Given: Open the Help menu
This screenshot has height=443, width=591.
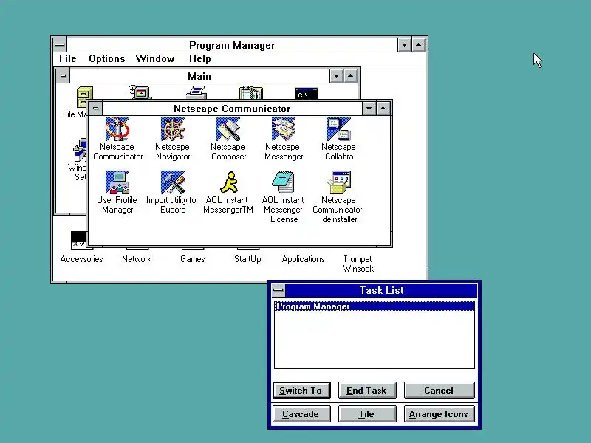Looking at the screenshot, I should pyautogui.click(x=199, y=59).
